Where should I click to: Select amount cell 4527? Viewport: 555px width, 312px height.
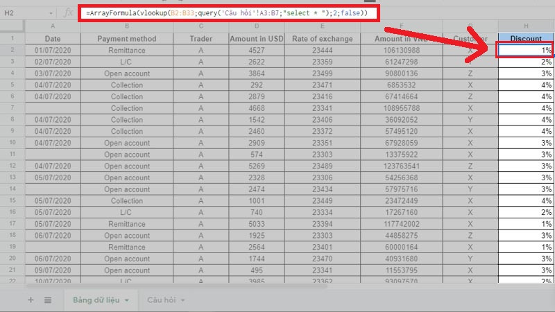[257, 50]
